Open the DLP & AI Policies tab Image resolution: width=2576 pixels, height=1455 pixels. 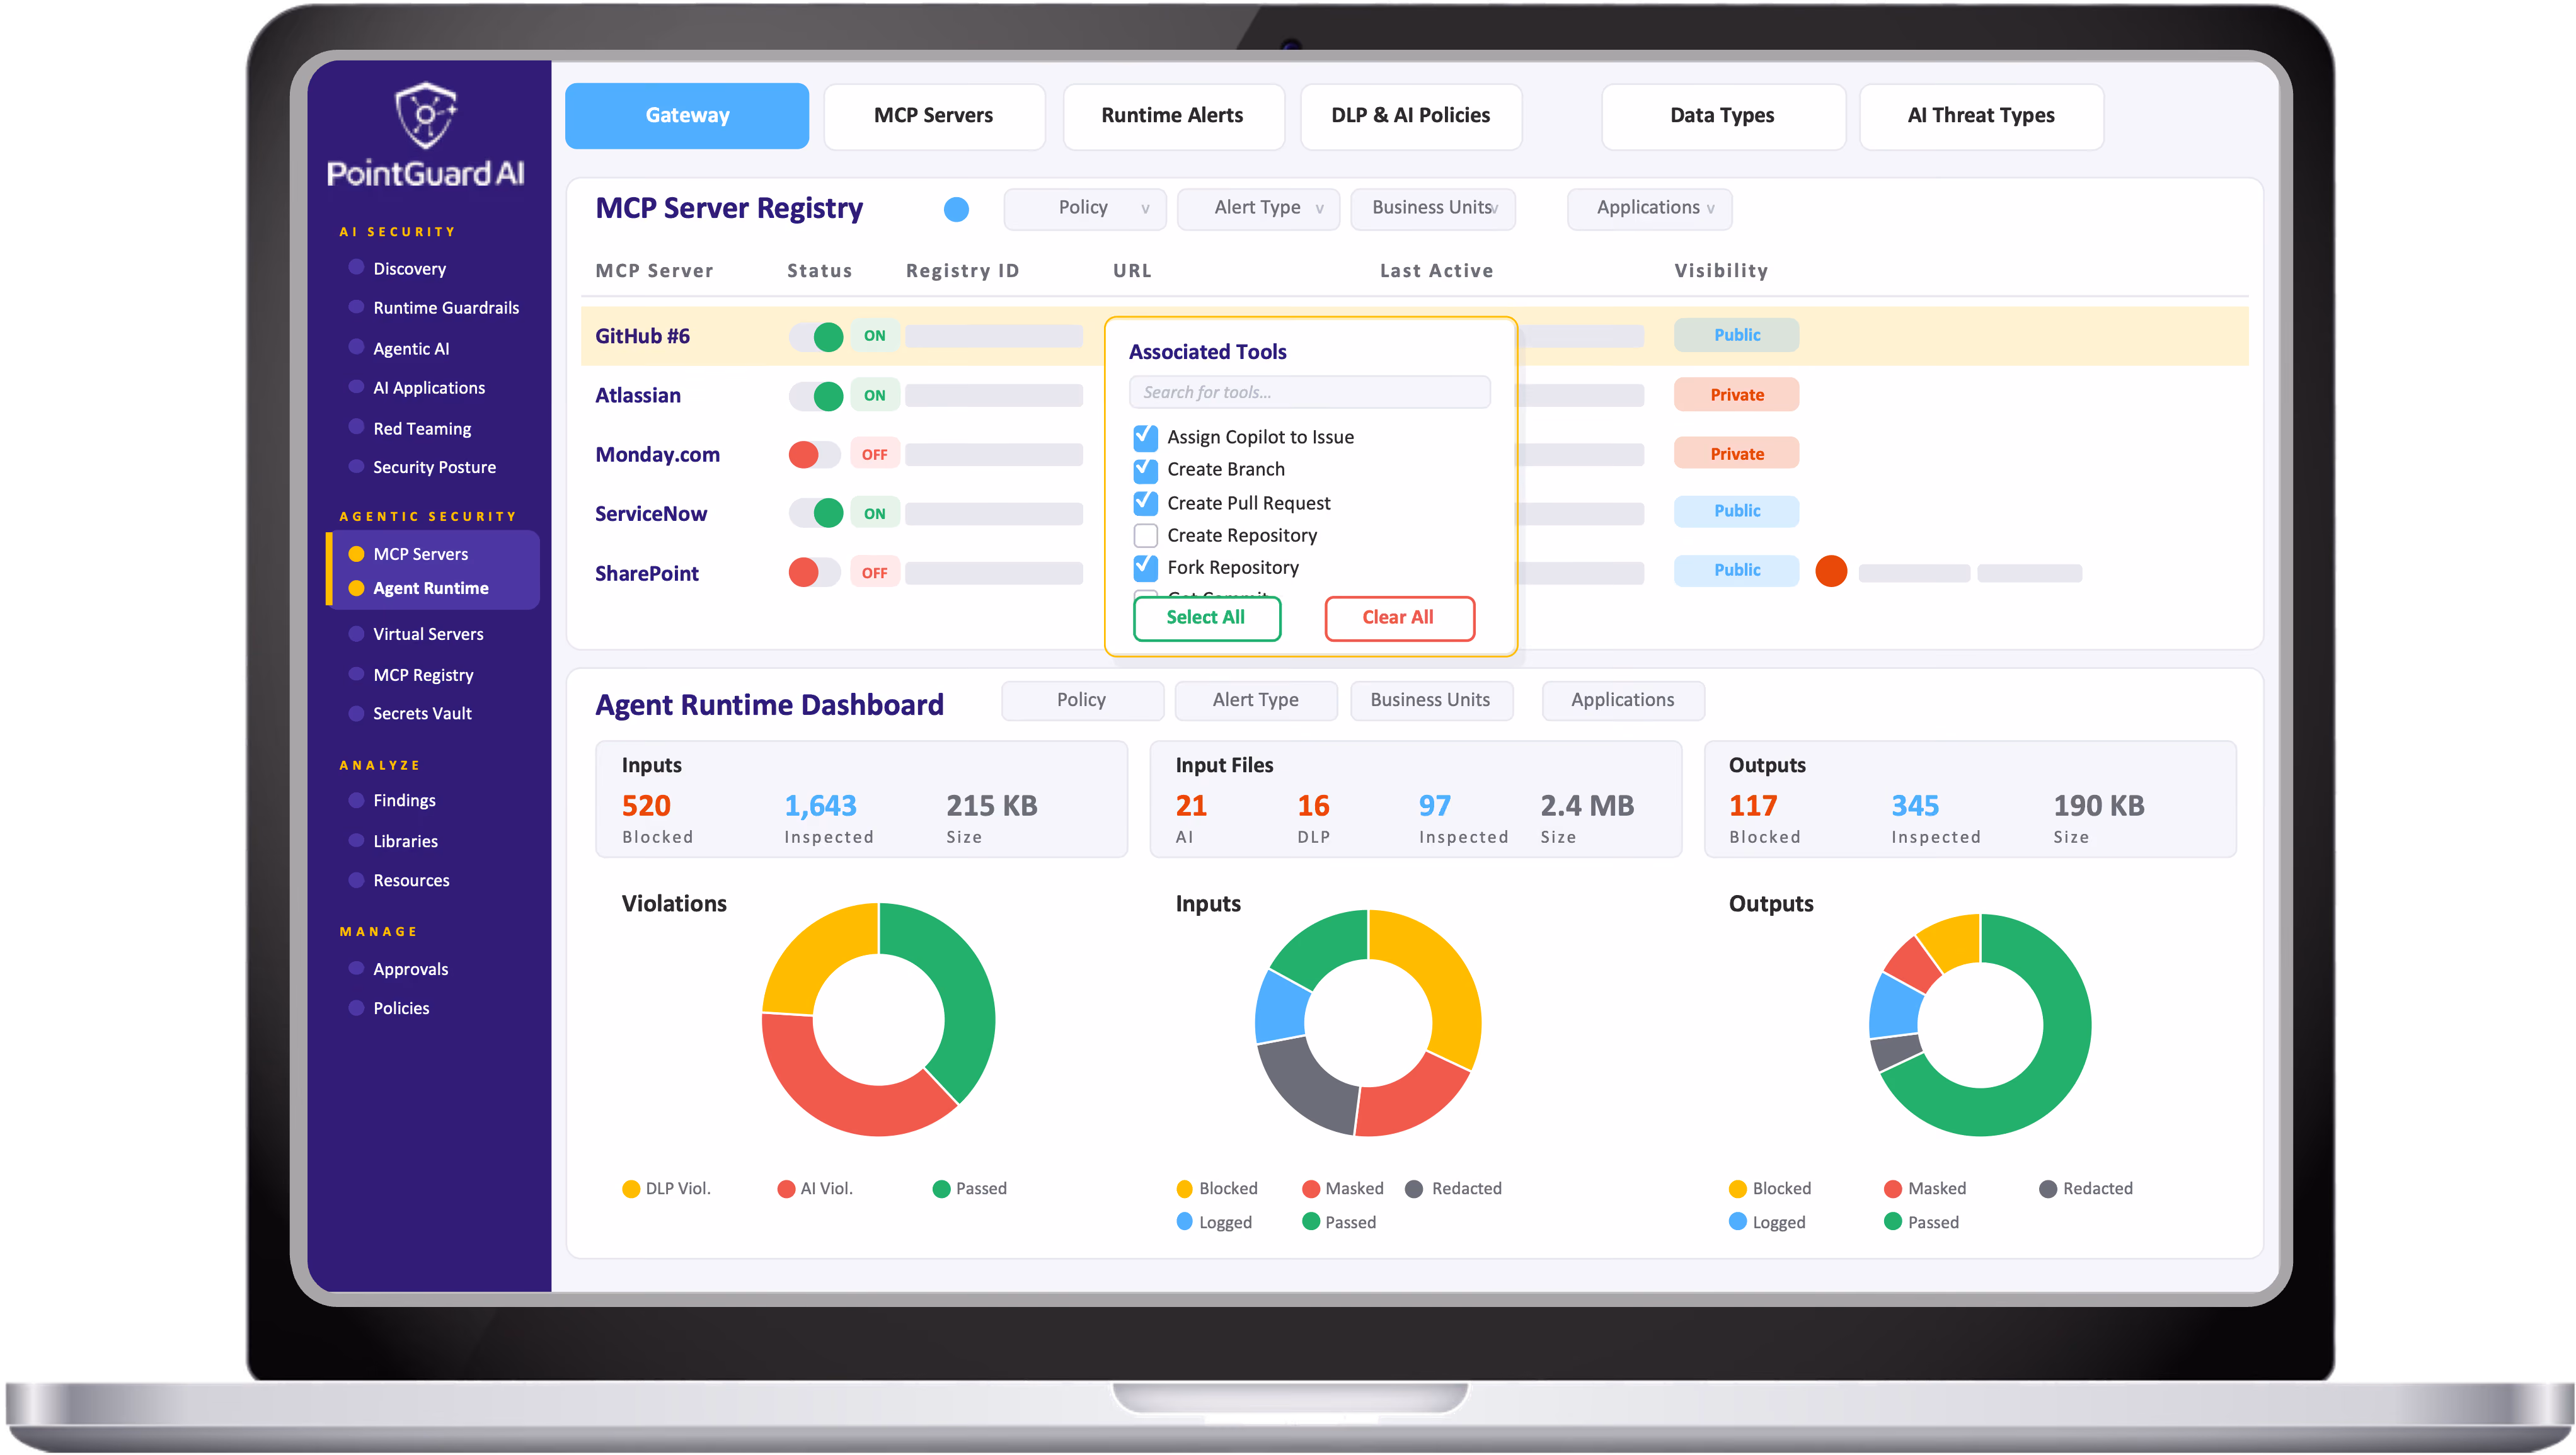(1411, 116)
